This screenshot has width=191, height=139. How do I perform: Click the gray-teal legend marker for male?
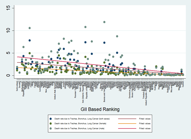coord(51,128)
